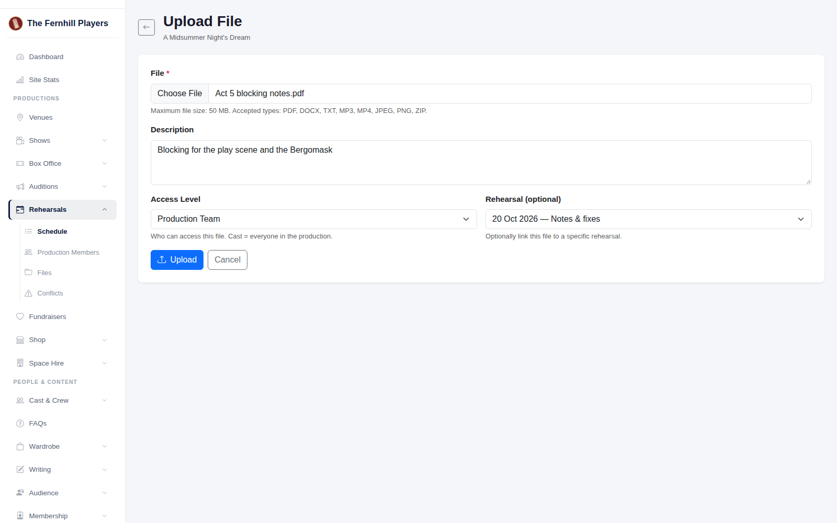
Task: Expand the Box Office chevron
Action: (x=105, y=164)
